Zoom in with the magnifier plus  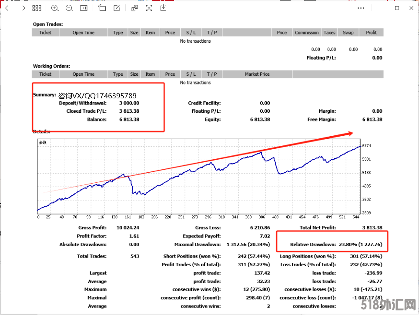click(55, 8)
